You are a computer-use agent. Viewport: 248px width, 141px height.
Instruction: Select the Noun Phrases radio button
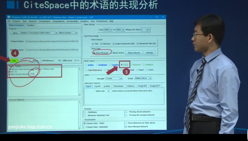point(94,53)
